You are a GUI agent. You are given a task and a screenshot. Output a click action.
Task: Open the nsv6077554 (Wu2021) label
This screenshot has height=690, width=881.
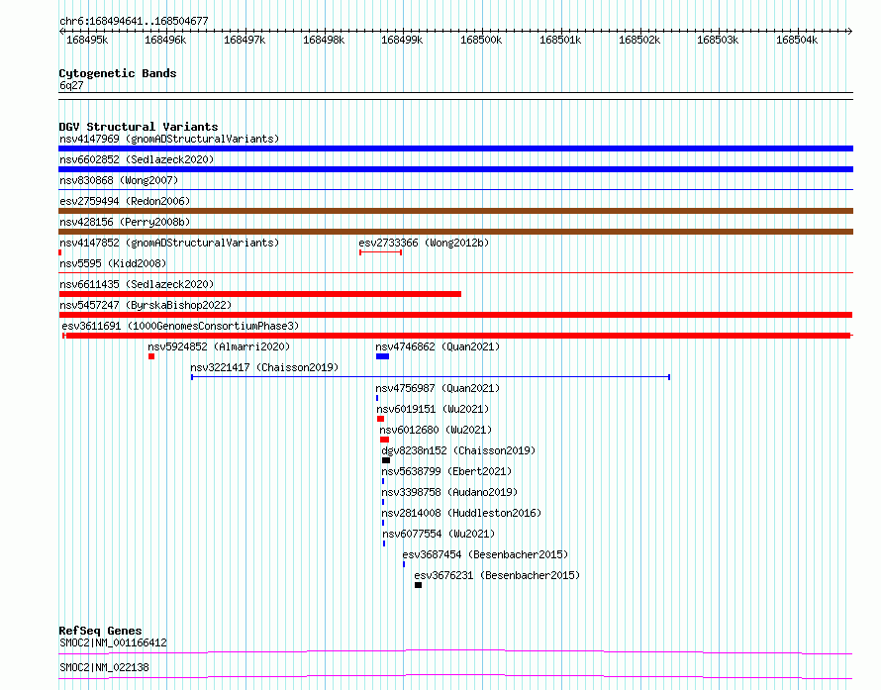(x=439, y=534)
